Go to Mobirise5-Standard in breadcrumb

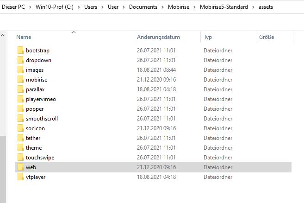pos(224,7)
